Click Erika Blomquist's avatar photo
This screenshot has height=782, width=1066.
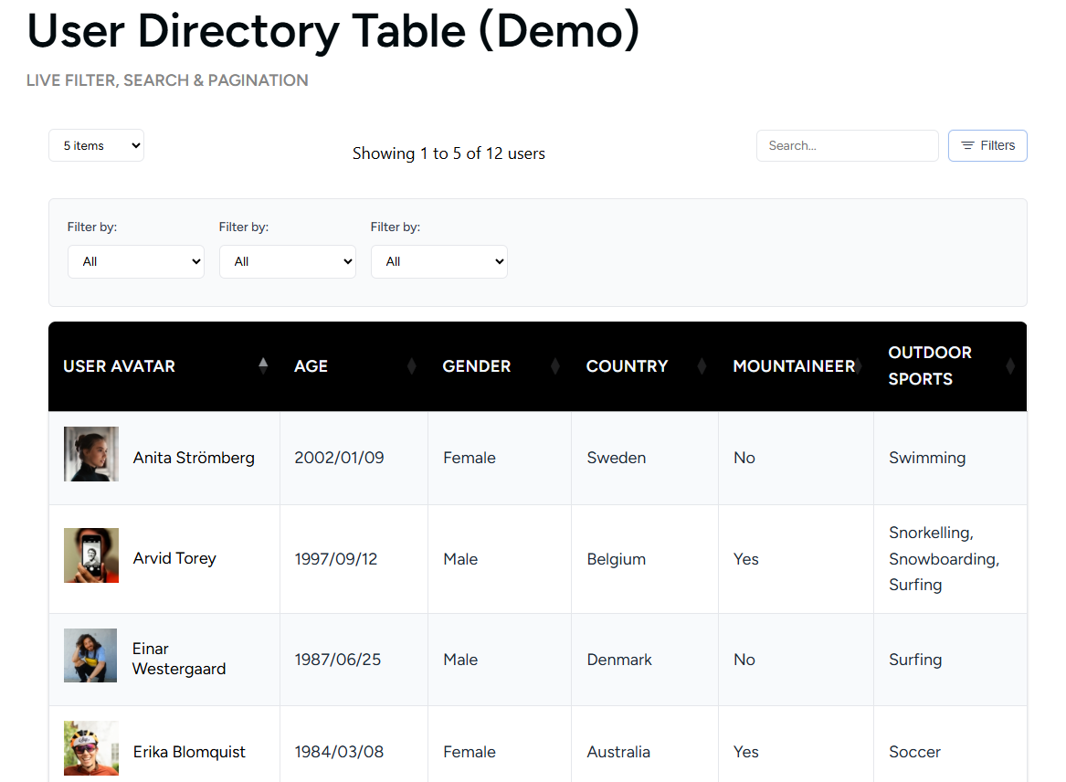pyautogui.click(x=90, y=747)
